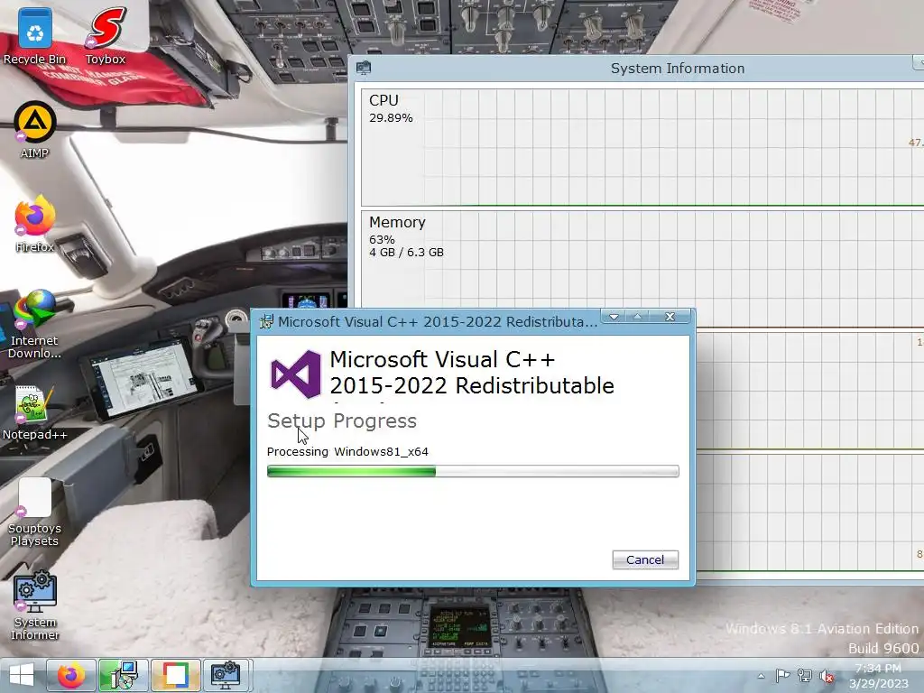Open Internet Download Manager desktop shortcut
This screenshot has height=693, width=924.
coord(34,324)
